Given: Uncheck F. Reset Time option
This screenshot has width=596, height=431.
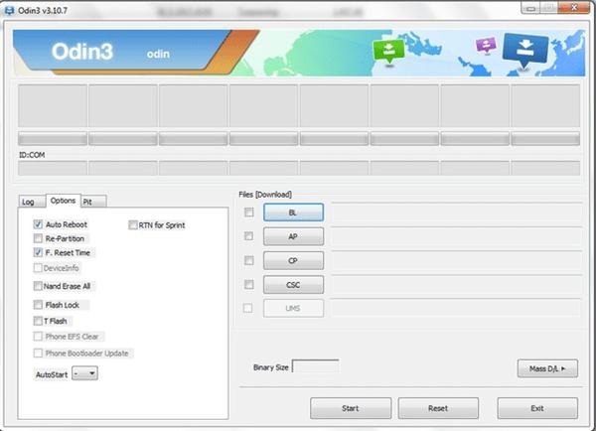Looking at the screenshot, I should [x=38, y=253].
